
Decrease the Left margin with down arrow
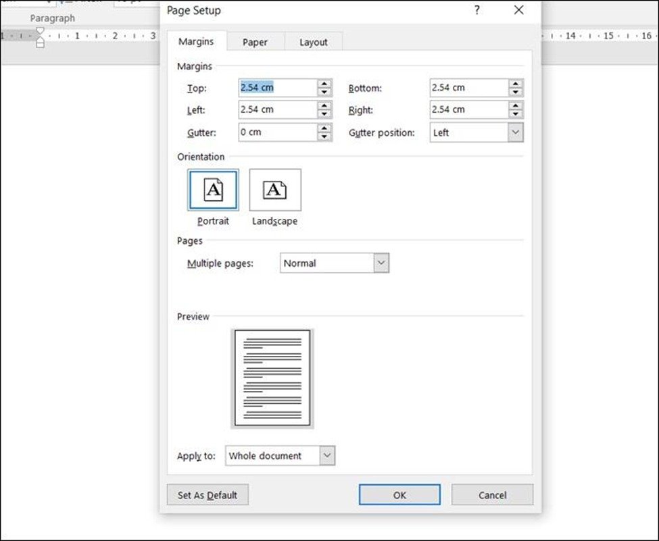click(324, 114)
